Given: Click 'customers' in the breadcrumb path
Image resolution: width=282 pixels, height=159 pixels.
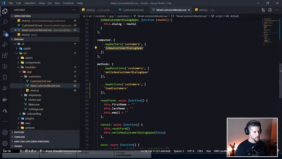Looking at the screenshot, I should (x=123, y=16).
